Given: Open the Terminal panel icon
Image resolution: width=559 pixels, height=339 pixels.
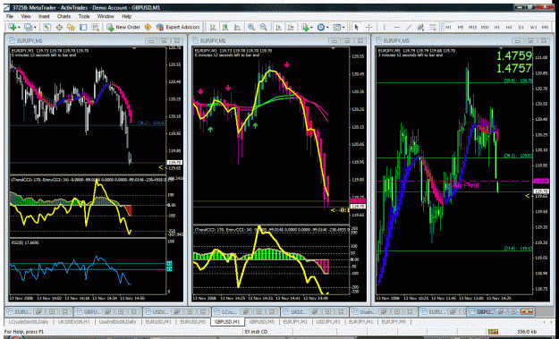Looking at the screenshot, I should point(83,27).
